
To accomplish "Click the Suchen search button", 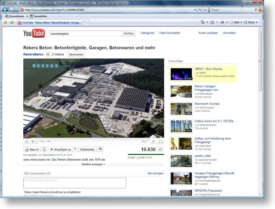I will [129, 33].
